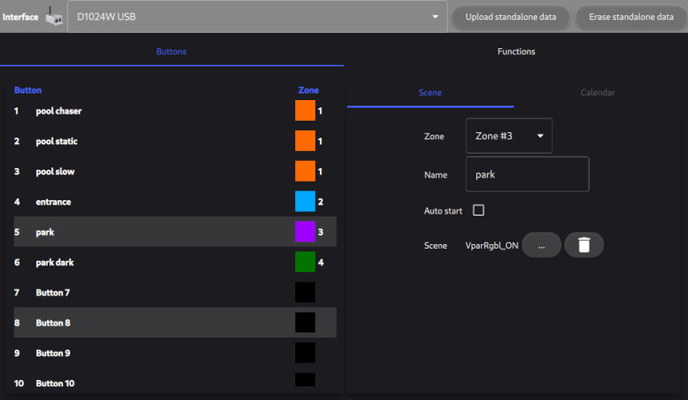Screen dimensions: 688x400
Task: Open the Zone #3 dropdown
Action: coord(509,136)
